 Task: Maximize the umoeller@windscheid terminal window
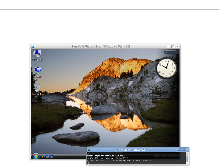pyautogui.click(x=182, y=150)
